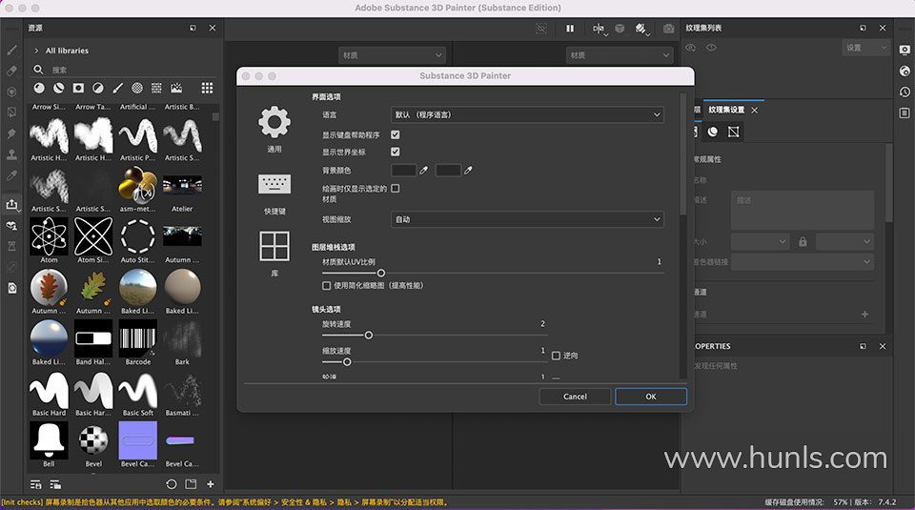Filter assets by materials sphere icon
The height and width of the screenshot is (510, 915).
(39, 88)
